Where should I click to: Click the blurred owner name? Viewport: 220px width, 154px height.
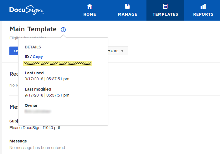pyautogui.click(x=38, y=112)
